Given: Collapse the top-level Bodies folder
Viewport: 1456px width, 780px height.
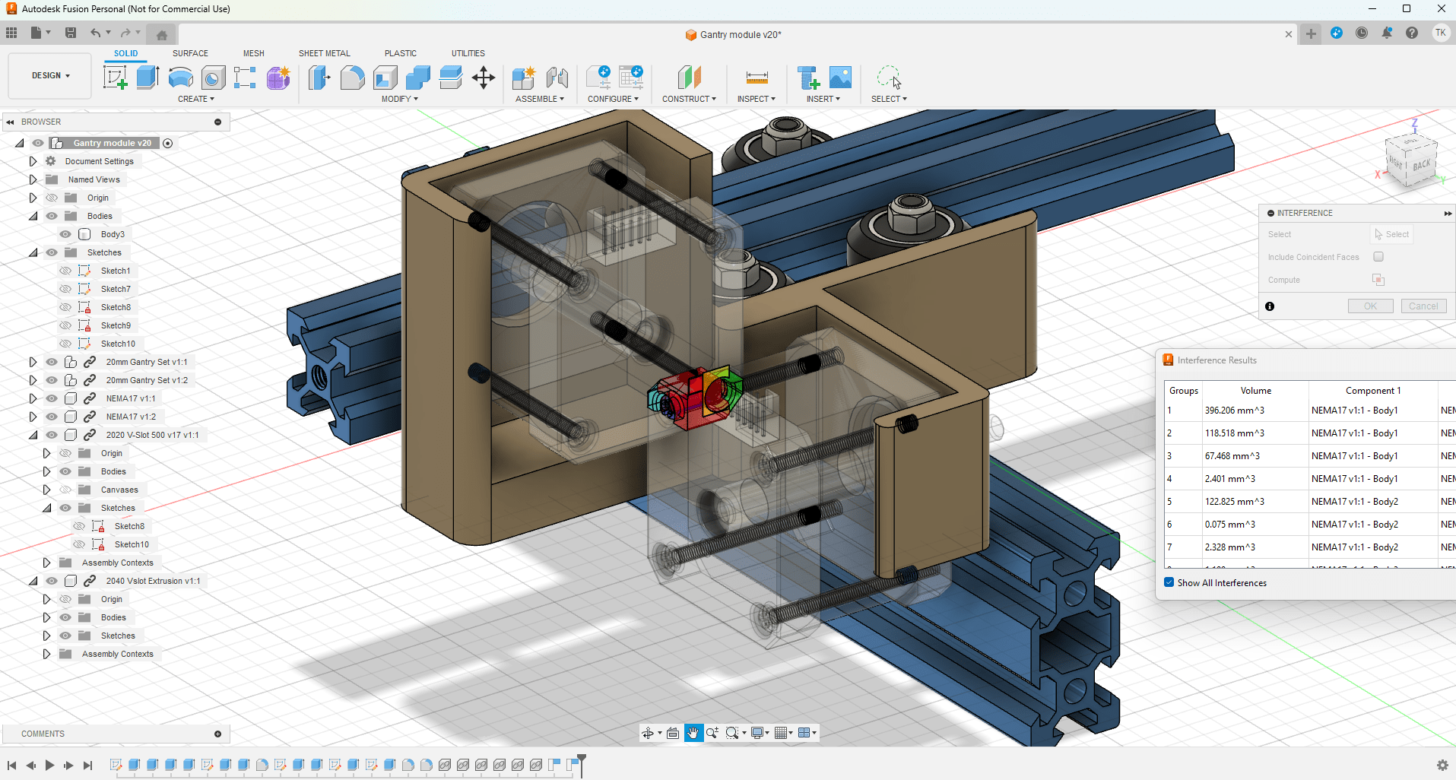Looking at the screenshot, I should pyautogui.click(x=33, y=216).
